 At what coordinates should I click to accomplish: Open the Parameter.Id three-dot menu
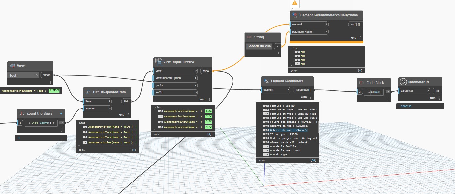439,98
